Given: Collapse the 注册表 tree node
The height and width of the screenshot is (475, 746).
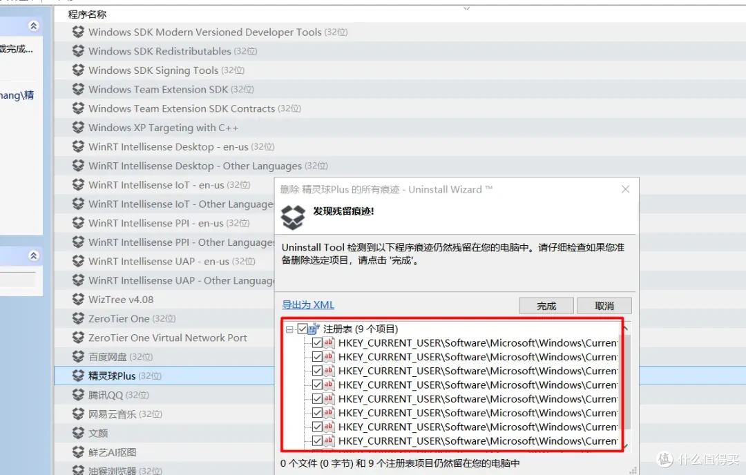Looking at the screenshot, I should [x=289, y=329].
